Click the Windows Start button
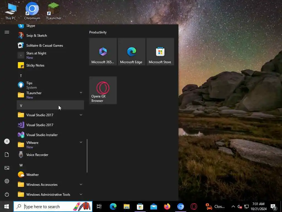Screen dimensions: 282x212 (7, 206)
